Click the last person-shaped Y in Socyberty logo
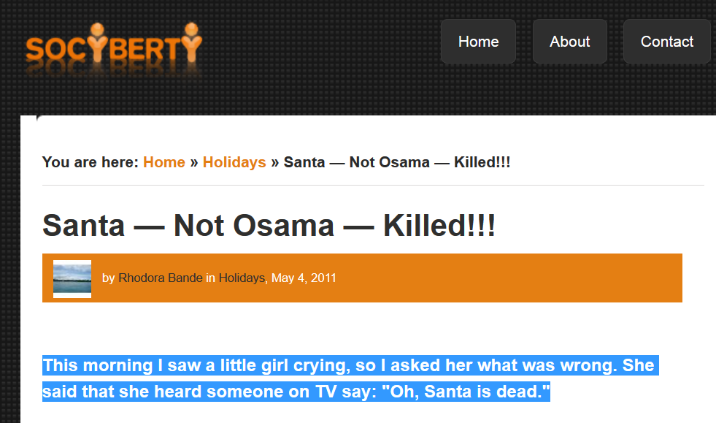Viewport: 716px width, 423px height. tap(192, 42)
